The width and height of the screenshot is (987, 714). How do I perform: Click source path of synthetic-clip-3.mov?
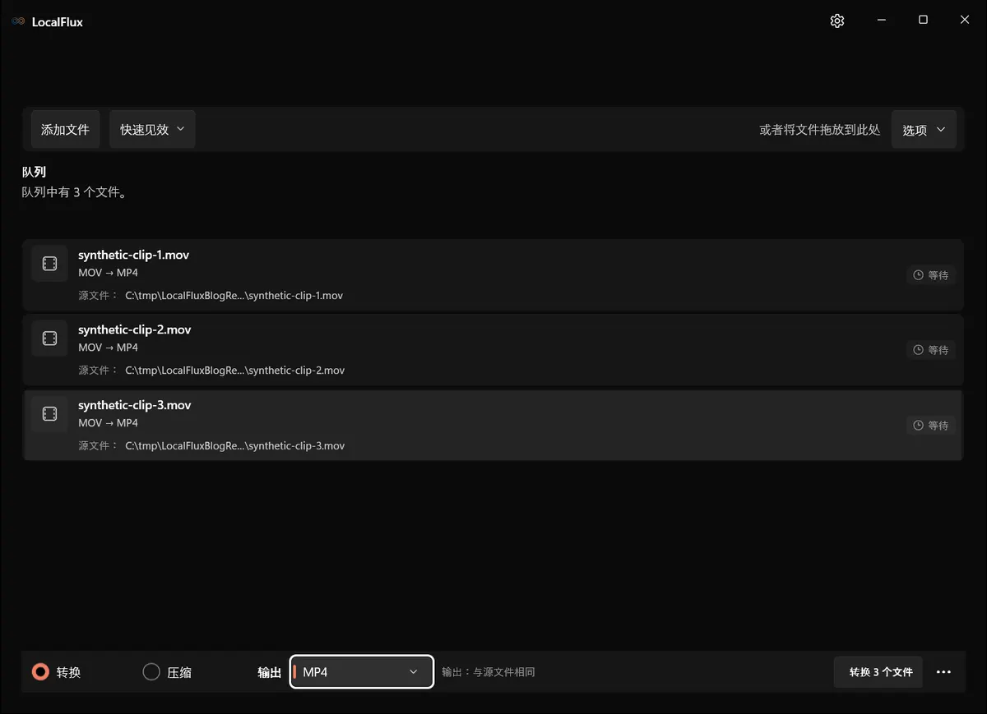[234, 446]
